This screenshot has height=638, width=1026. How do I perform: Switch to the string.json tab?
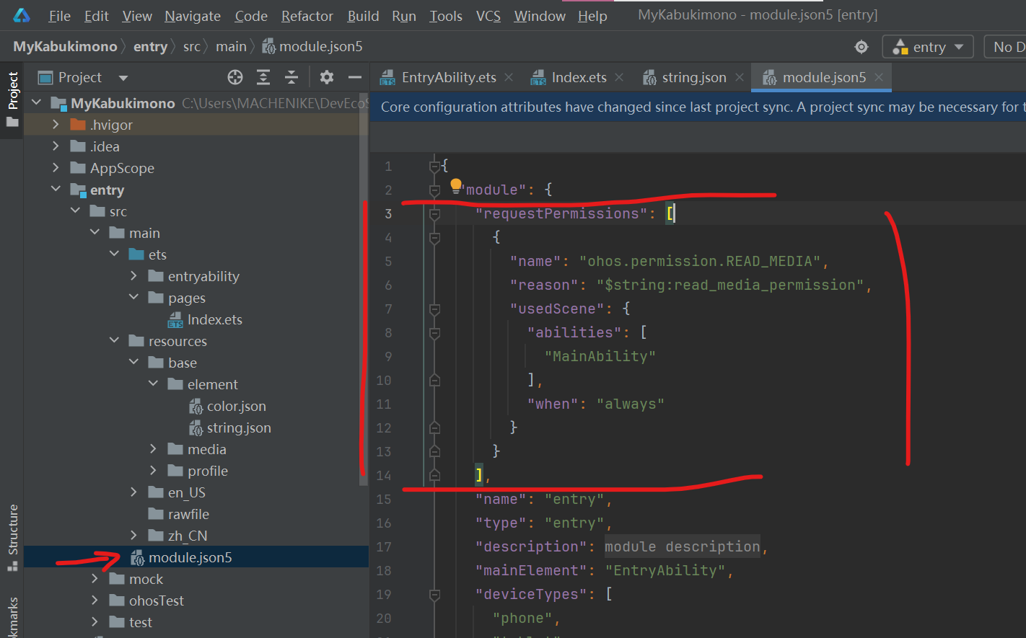tap(685, 77)
